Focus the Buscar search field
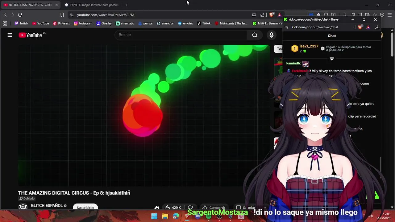 tap(181, 35)
